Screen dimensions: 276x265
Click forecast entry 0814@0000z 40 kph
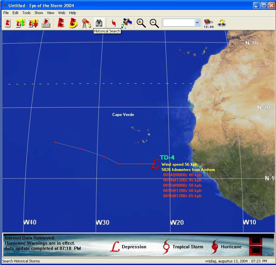click(182, 175)
